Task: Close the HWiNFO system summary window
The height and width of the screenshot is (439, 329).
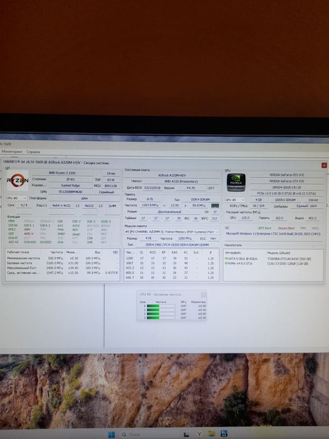Action: coord(324,166)
